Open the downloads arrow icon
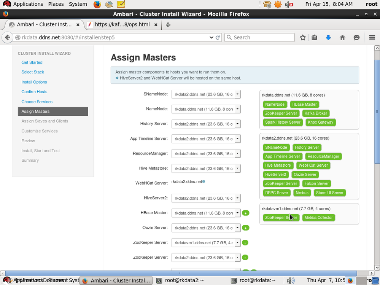 coord(328,37)
